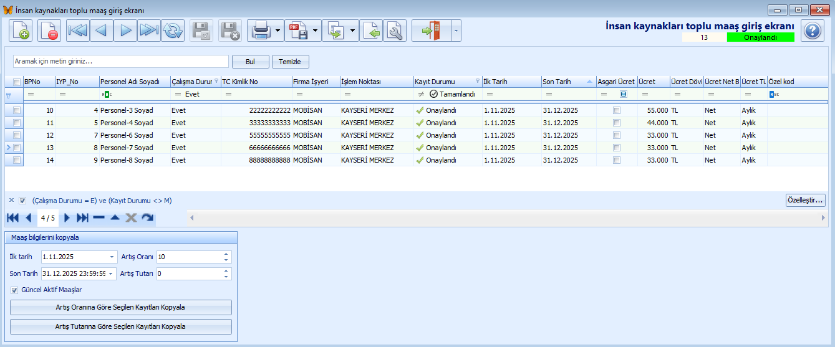Click the delete record icon with red minus
Screen dimensions: 835x347
coord(49,31)
